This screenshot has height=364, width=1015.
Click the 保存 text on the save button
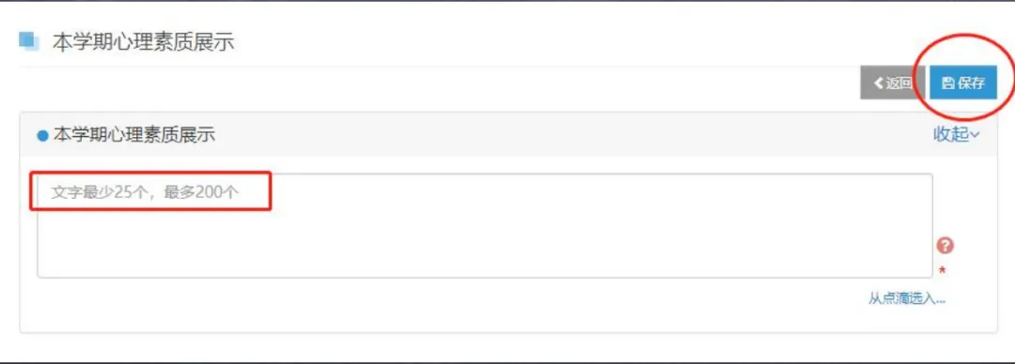(971, 83)
